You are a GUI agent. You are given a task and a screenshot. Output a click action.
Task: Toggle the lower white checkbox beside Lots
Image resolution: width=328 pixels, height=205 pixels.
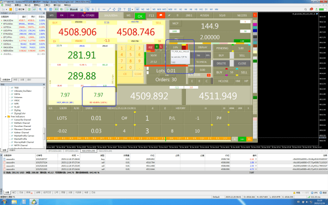[147, 72]
